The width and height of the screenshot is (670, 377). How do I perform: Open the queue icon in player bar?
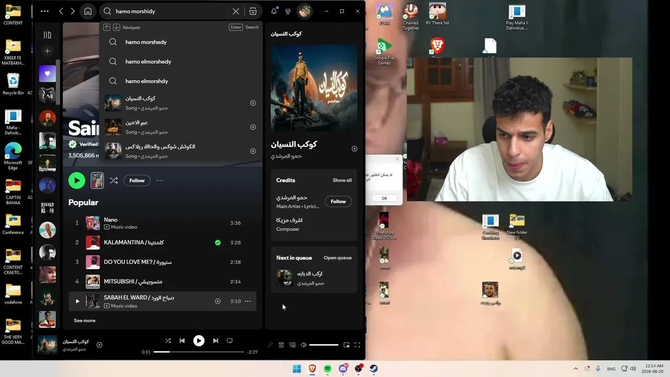[x=281, y=345]
